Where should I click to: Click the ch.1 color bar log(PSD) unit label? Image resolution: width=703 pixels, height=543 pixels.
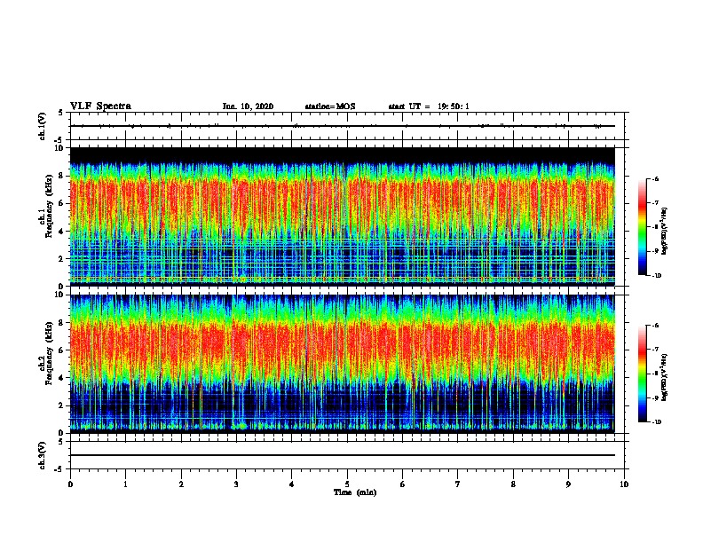pyautogui.click(x=665, y=232)
